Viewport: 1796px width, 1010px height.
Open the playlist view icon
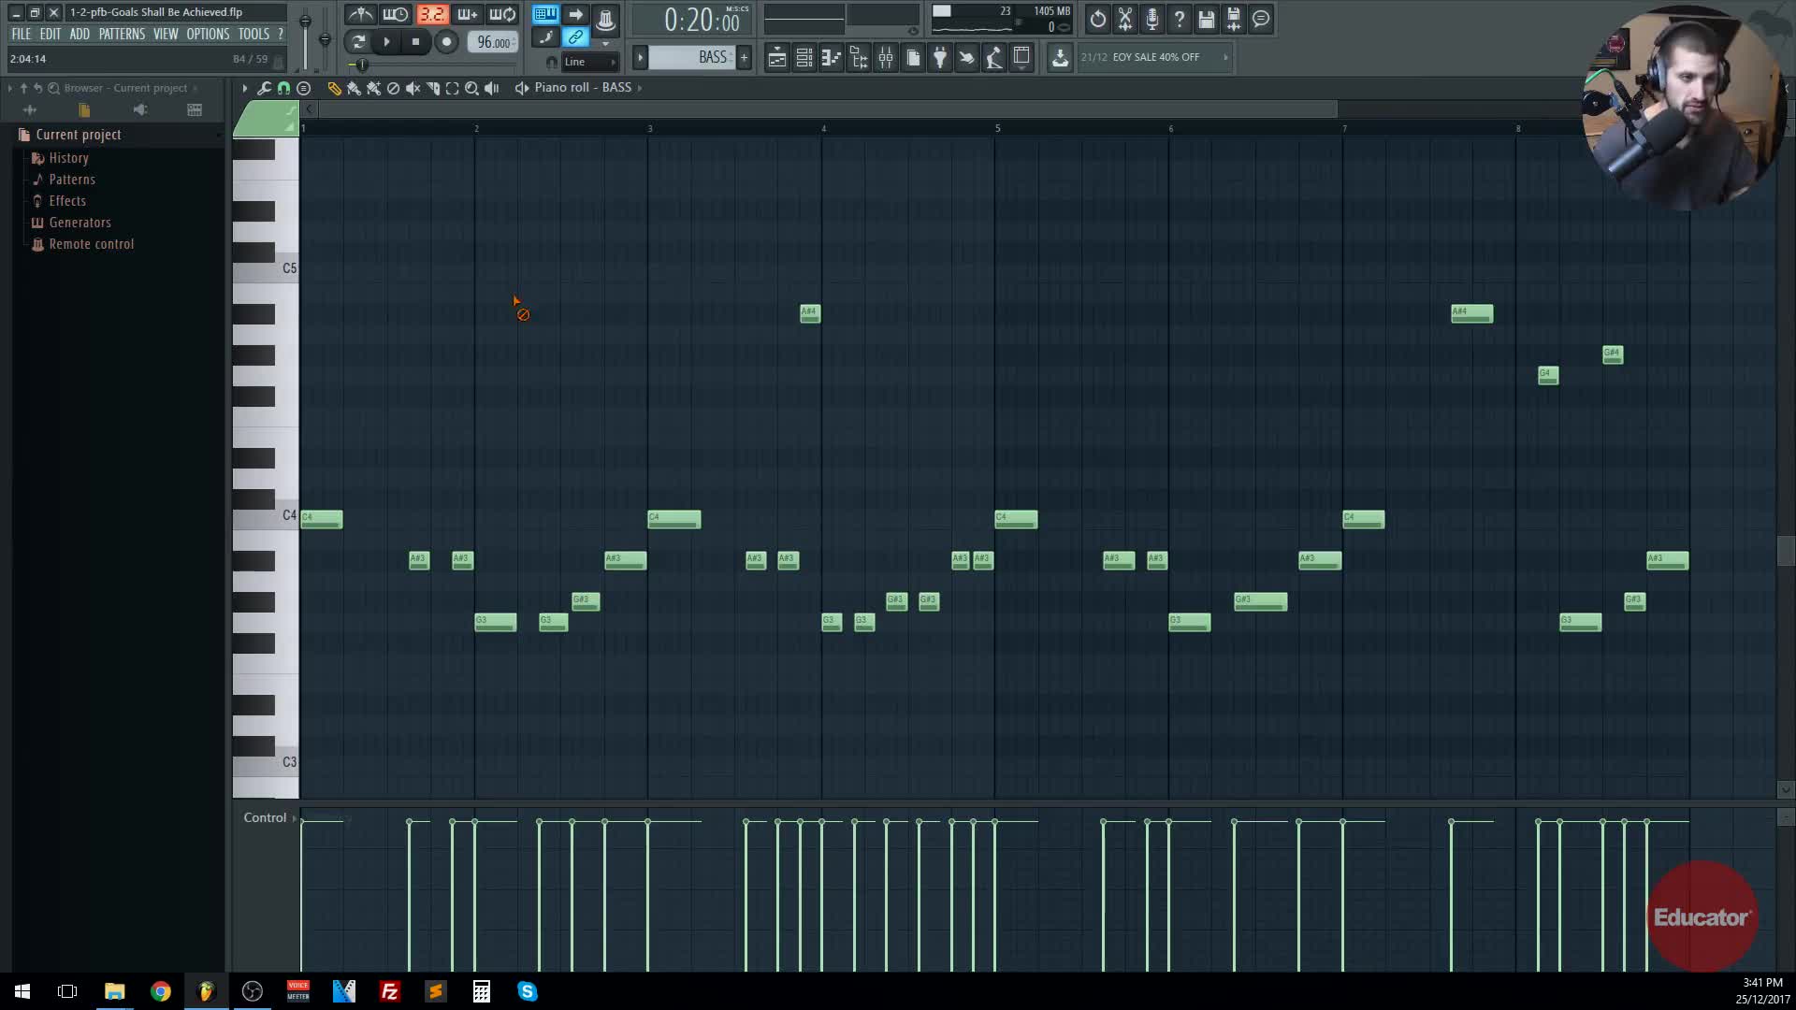coord(776,58)
